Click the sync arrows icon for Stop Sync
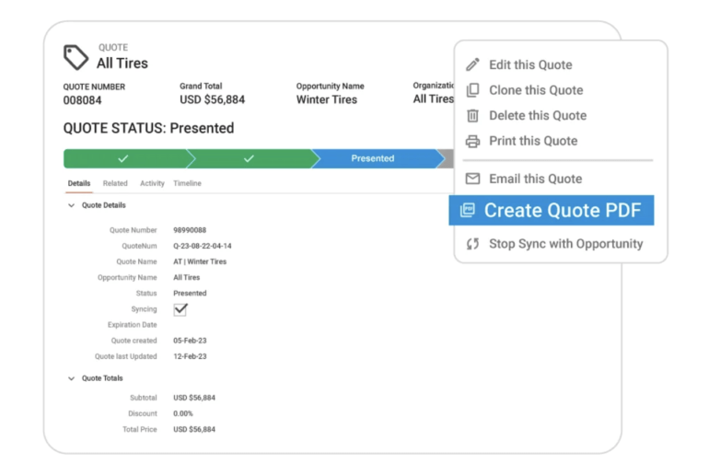 (x=472, y=244)
